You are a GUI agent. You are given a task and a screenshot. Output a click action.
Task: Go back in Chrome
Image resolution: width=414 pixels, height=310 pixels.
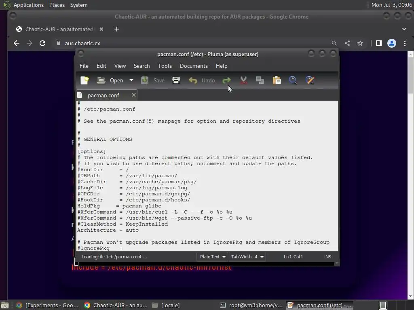17,43
